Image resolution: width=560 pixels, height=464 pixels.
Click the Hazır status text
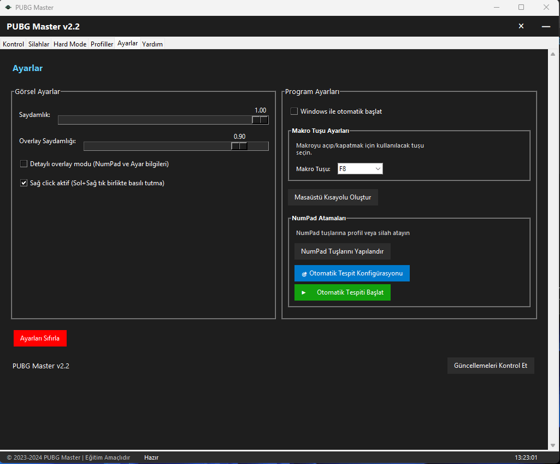coord(151,457)
